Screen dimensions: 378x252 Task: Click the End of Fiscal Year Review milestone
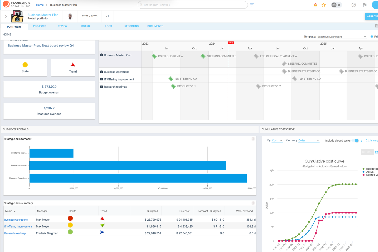[256, 56]
